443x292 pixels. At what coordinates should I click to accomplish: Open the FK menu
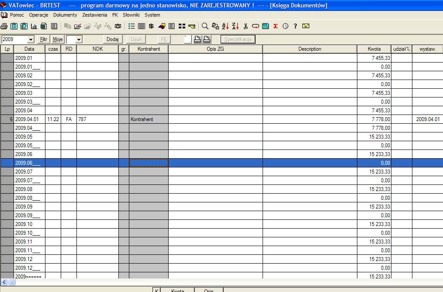pos(115,15)
